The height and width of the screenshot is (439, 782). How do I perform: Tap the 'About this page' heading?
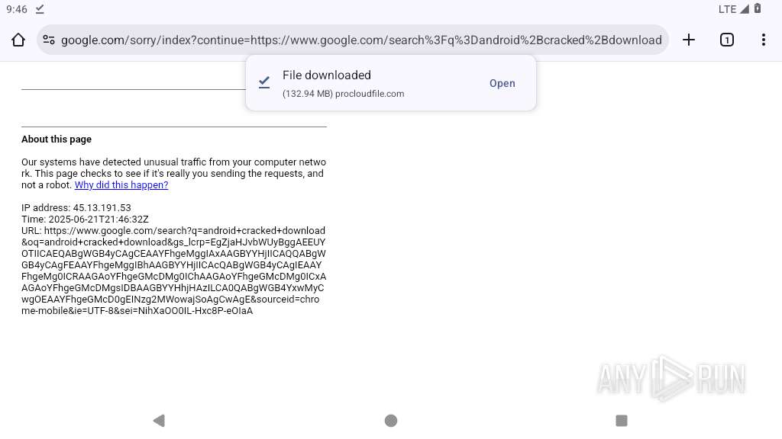57,139
